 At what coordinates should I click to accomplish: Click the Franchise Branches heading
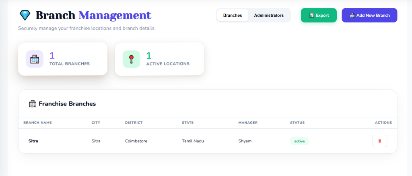[67, 104]
